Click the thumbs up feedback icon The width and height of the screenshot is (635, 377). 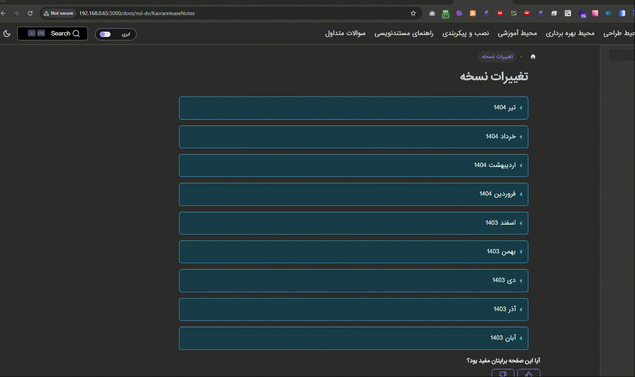pyautogui.click(x=529, y=374)
